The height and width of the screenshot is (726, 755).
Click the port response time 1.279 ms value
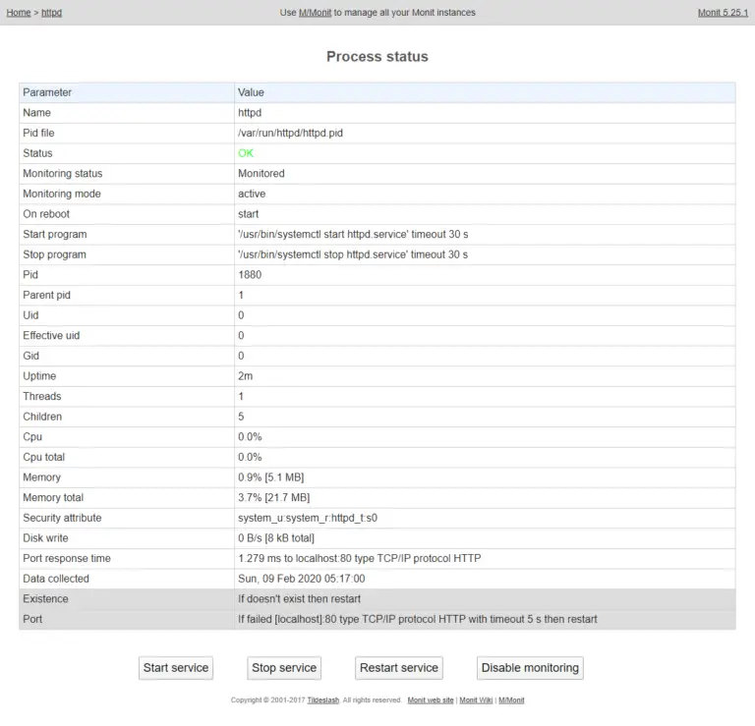tap(359, 558)
